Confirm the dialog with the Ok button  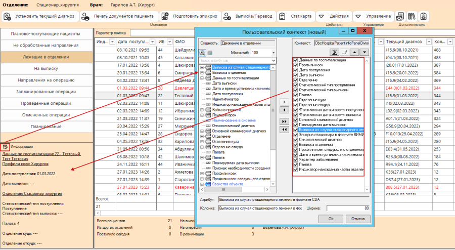point(331,219)
